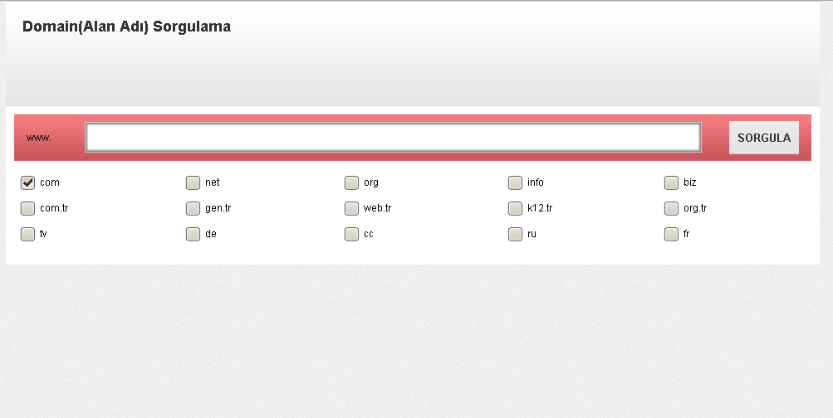833x418 pixels.
Task: Enable the org.tr checkbox
Action: pos(671,208)
